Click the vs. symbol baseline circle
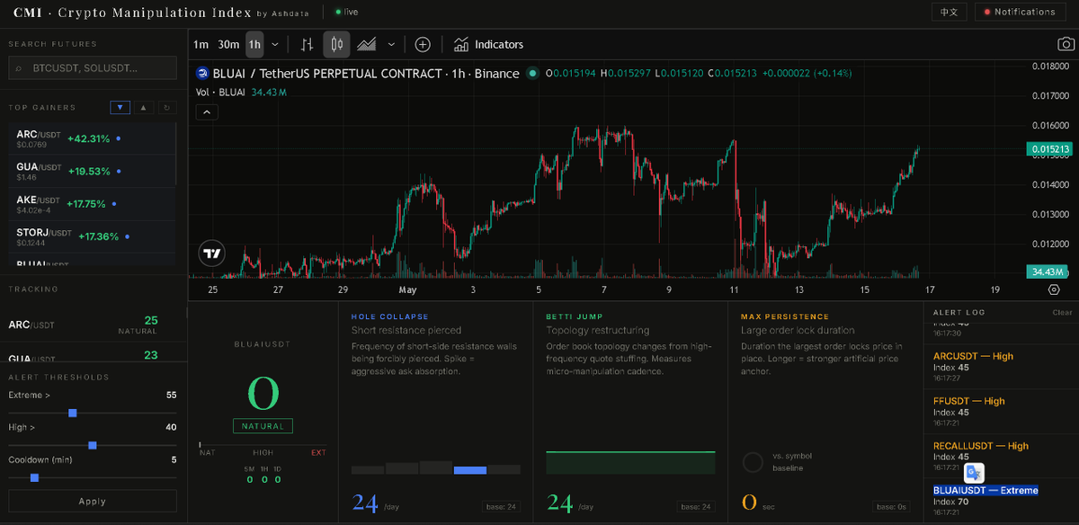1079x525 pixels. 753,462
